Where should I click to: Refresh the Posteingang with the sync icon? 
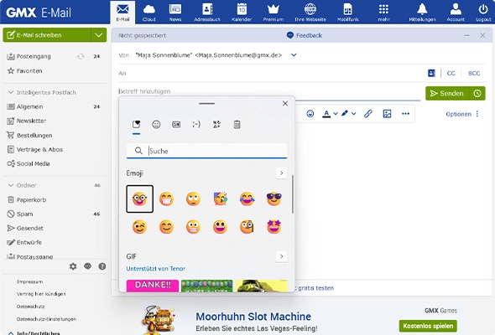click(x=81, y=56)
